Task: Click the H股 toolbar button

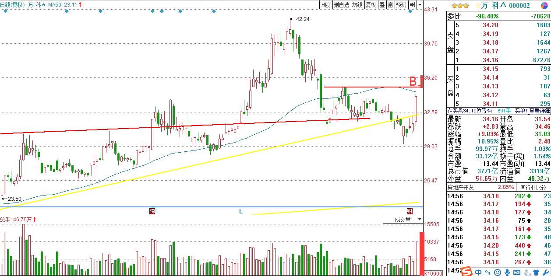Action: 325,5
